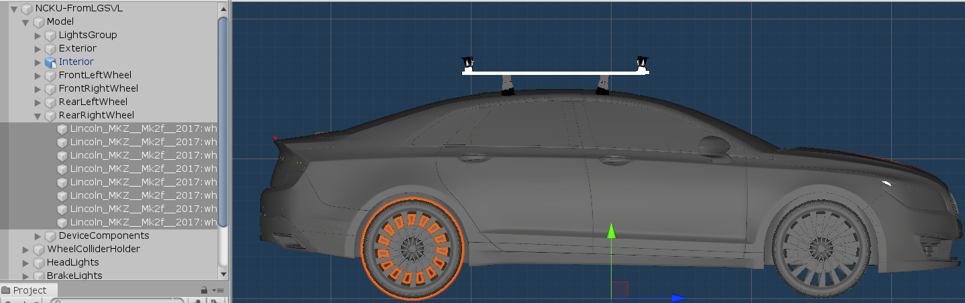Click the hierarchy vertical scrollbar thumb

[223, 122]
